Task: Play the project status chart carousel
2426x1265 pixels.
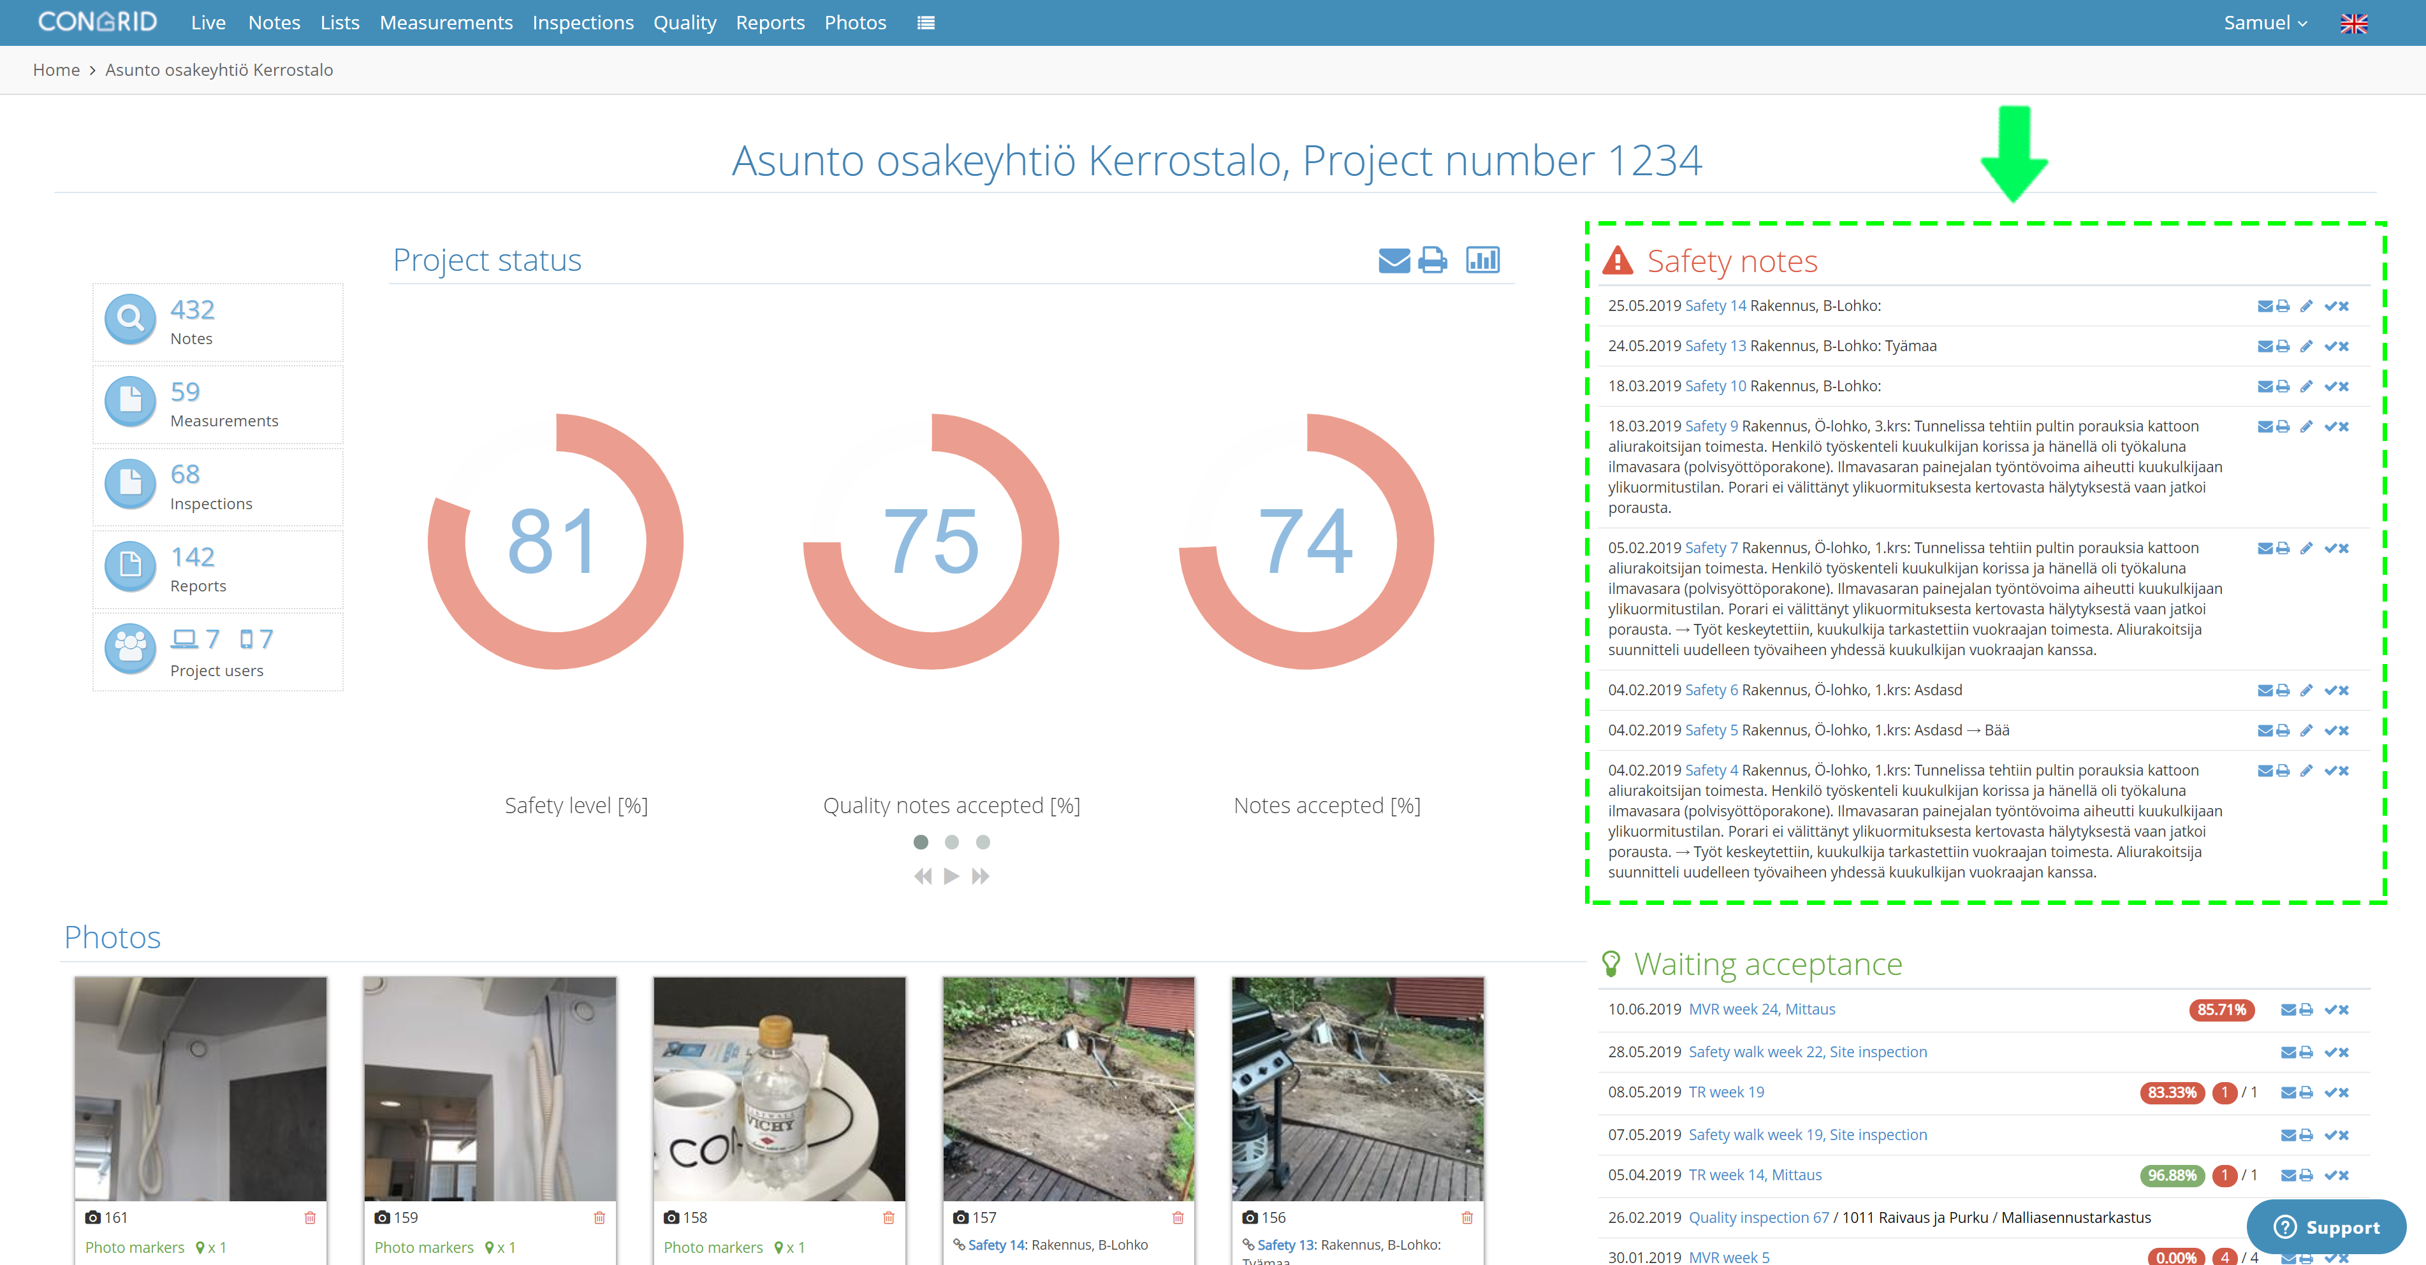Action: tap(951, 876)
